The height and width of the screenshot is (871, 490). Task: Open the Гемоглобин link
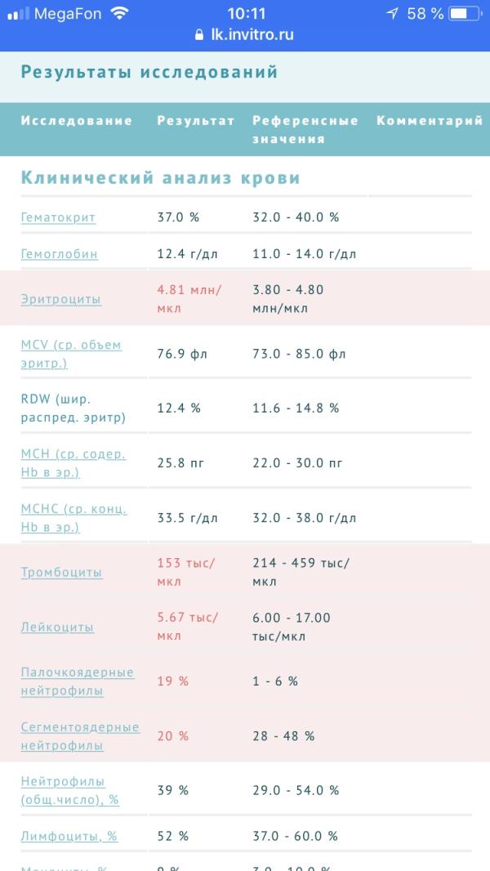(60, 254)
